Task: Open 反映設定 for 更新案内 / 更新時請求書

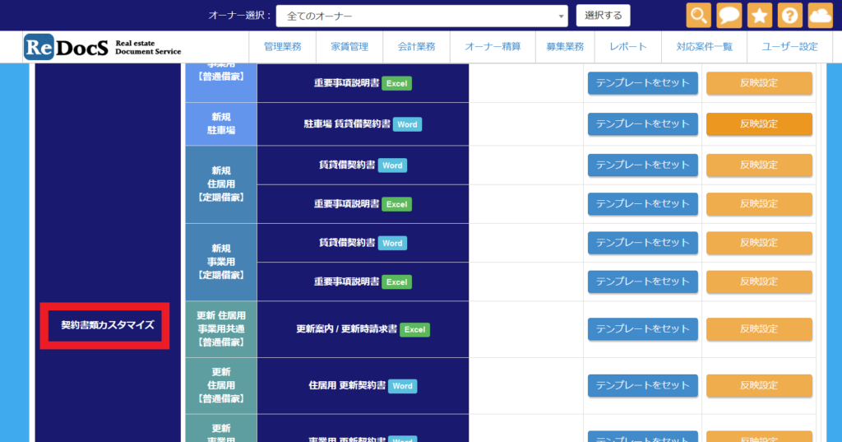Action: tap(759, 329)
